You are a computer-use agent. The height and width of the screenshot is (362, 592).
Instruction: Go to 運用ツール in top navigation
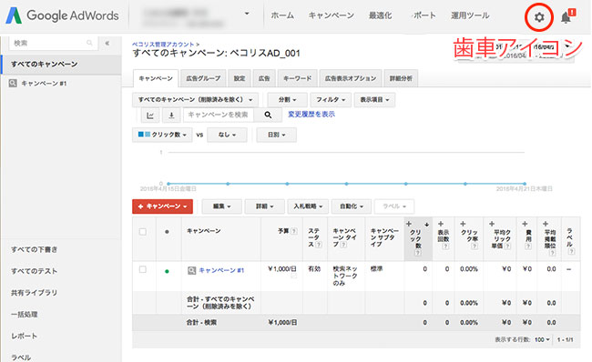(x=470, y=15)
